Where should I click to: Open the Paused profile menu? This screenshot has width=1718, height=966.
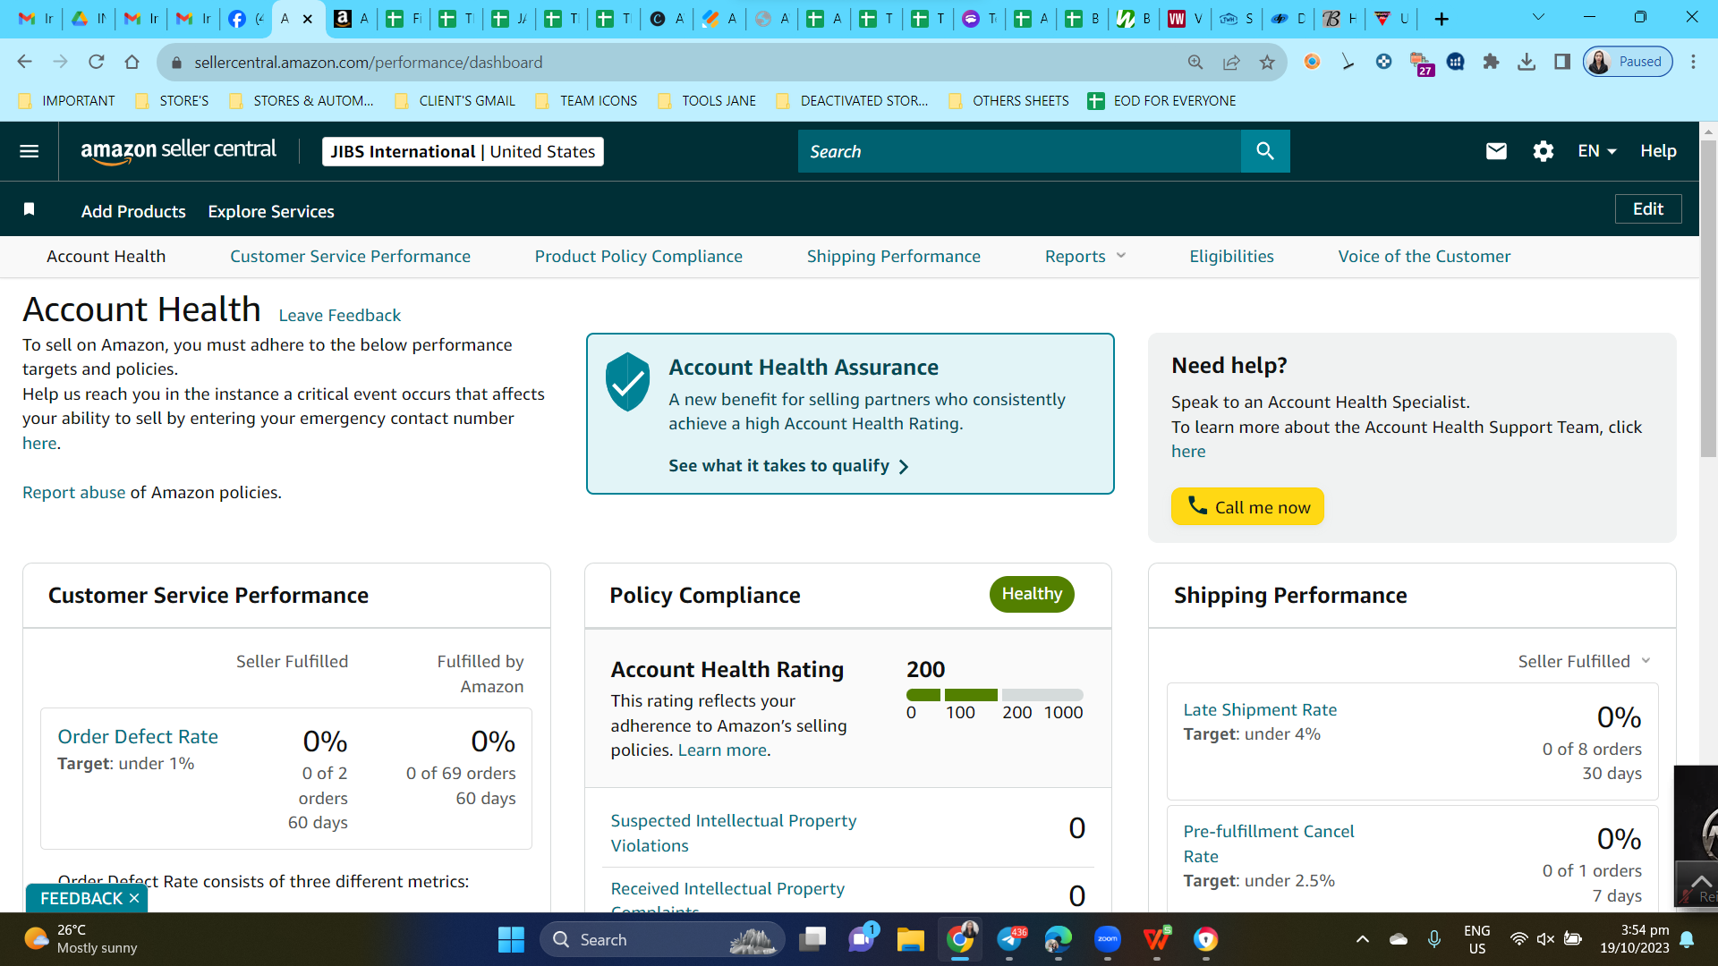pos(1628,62)
